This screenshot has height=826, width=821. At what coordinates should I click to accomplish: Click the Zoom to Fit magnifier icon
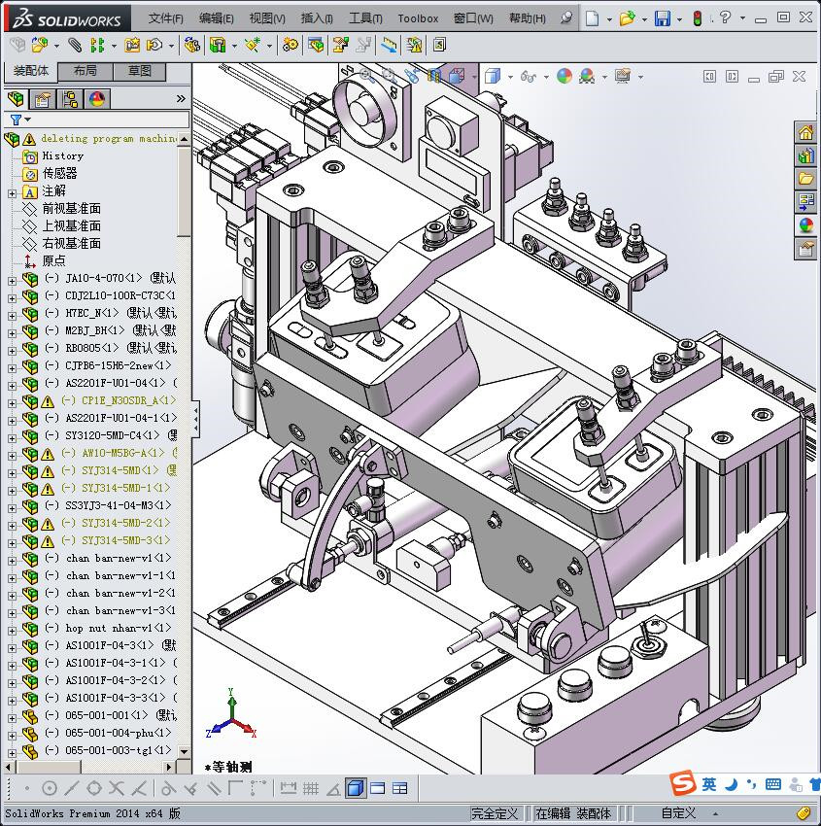coord(366,75)
